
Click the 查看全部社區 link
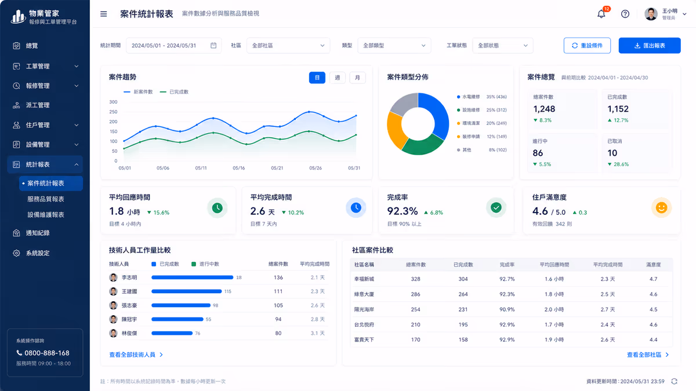648,355
